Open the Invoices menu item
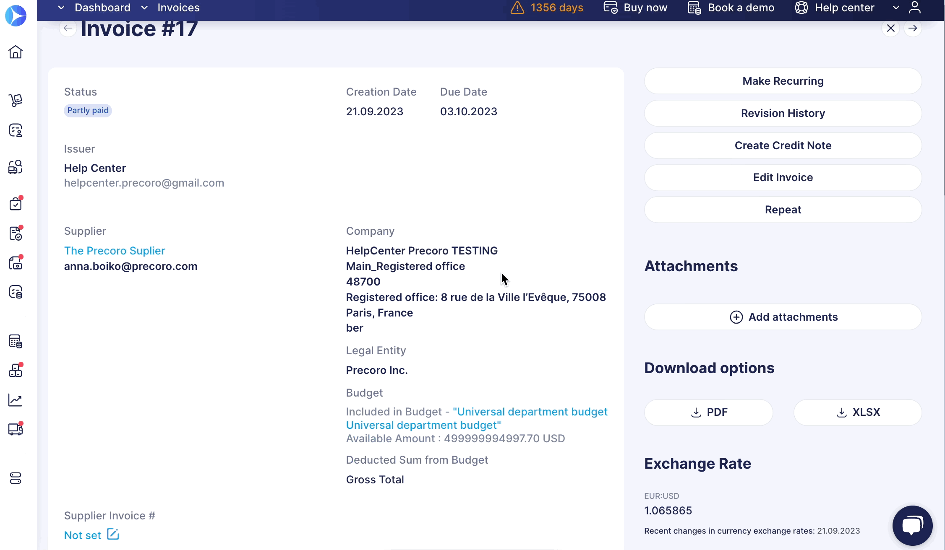Image resolution: width=945 pixels, height=550 pixels. tap(178, 8)
